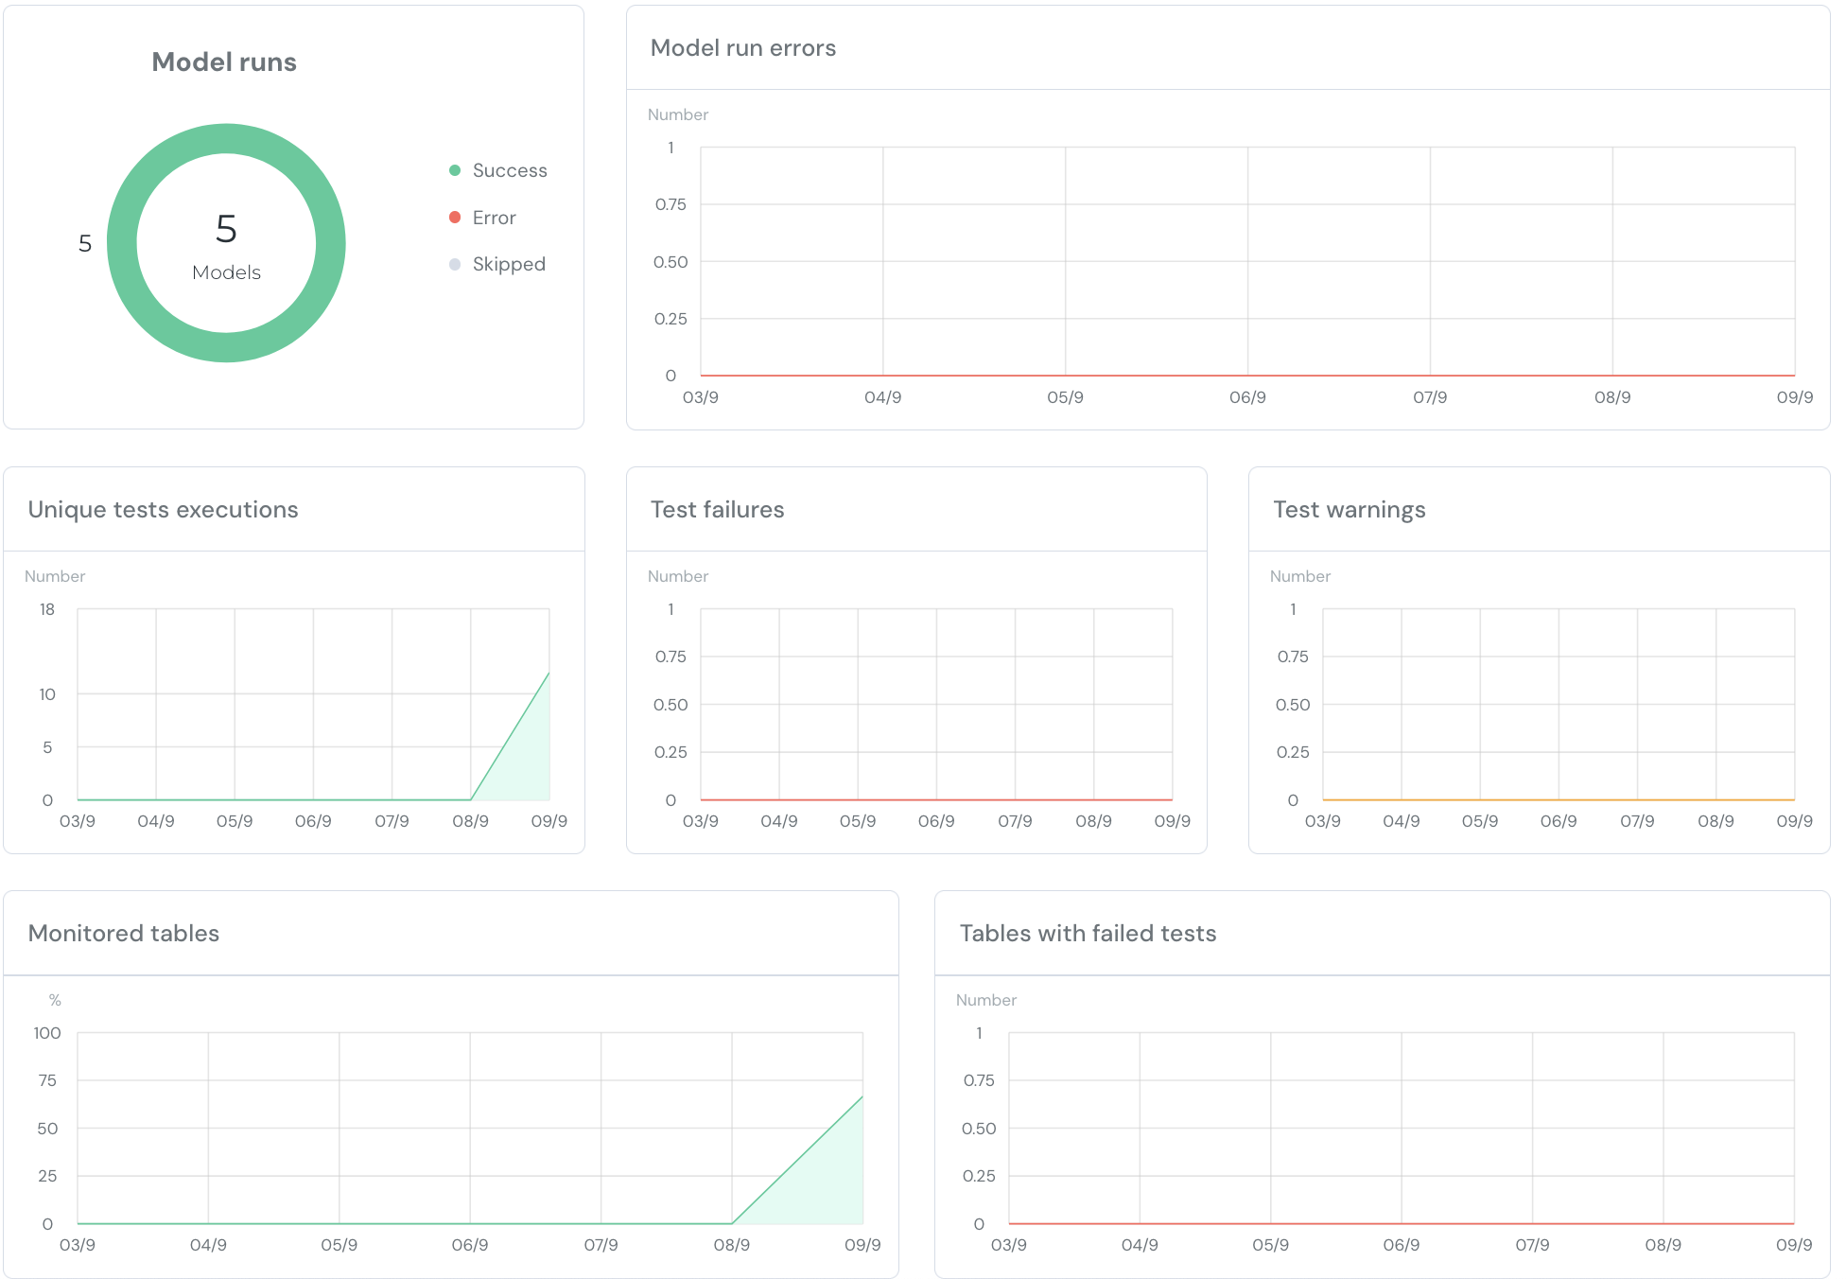Click 08/9 label in Monitored tables chart
The height and width of the screenshot is (1279, 1846).
coord(731,1245)
